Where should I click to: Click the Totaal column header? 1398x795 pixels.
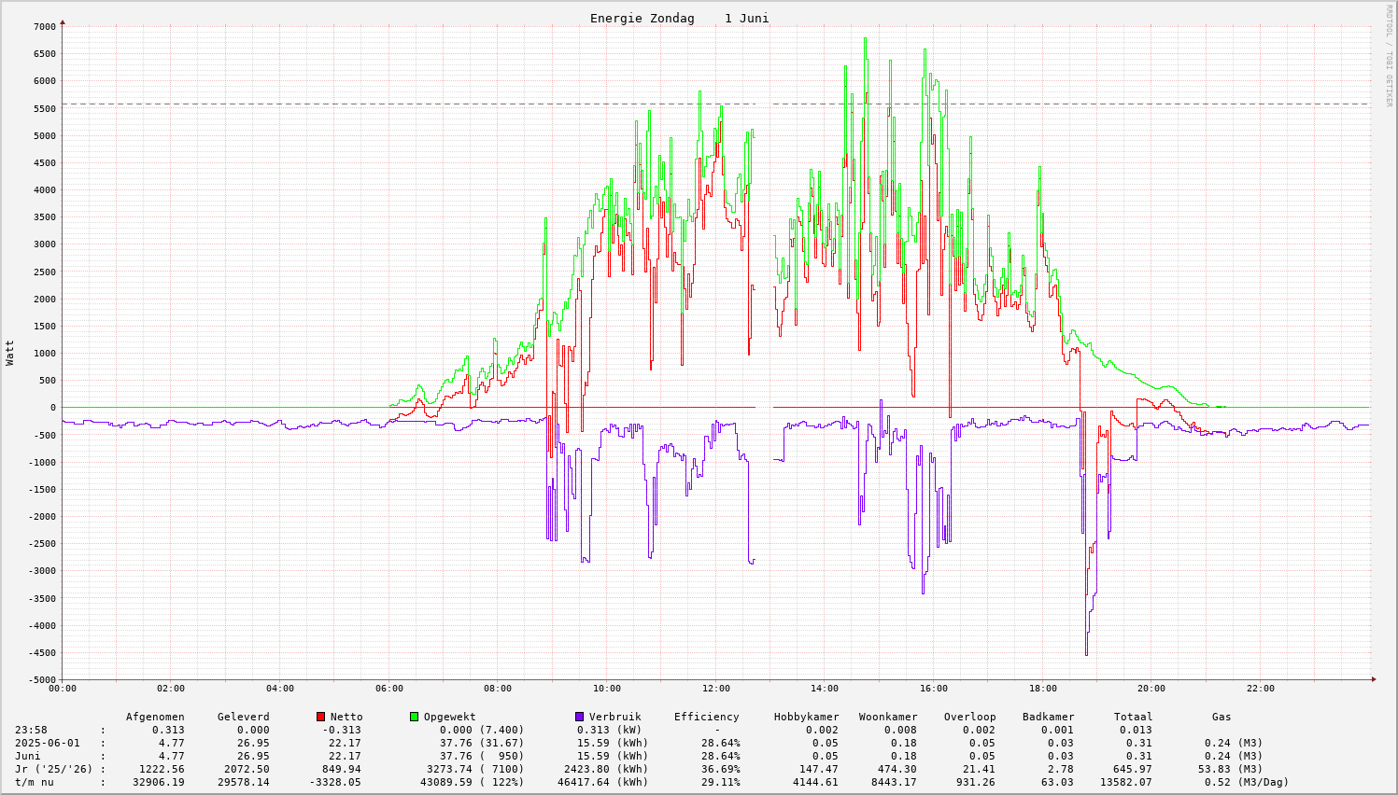click(x=1133, y=717)
